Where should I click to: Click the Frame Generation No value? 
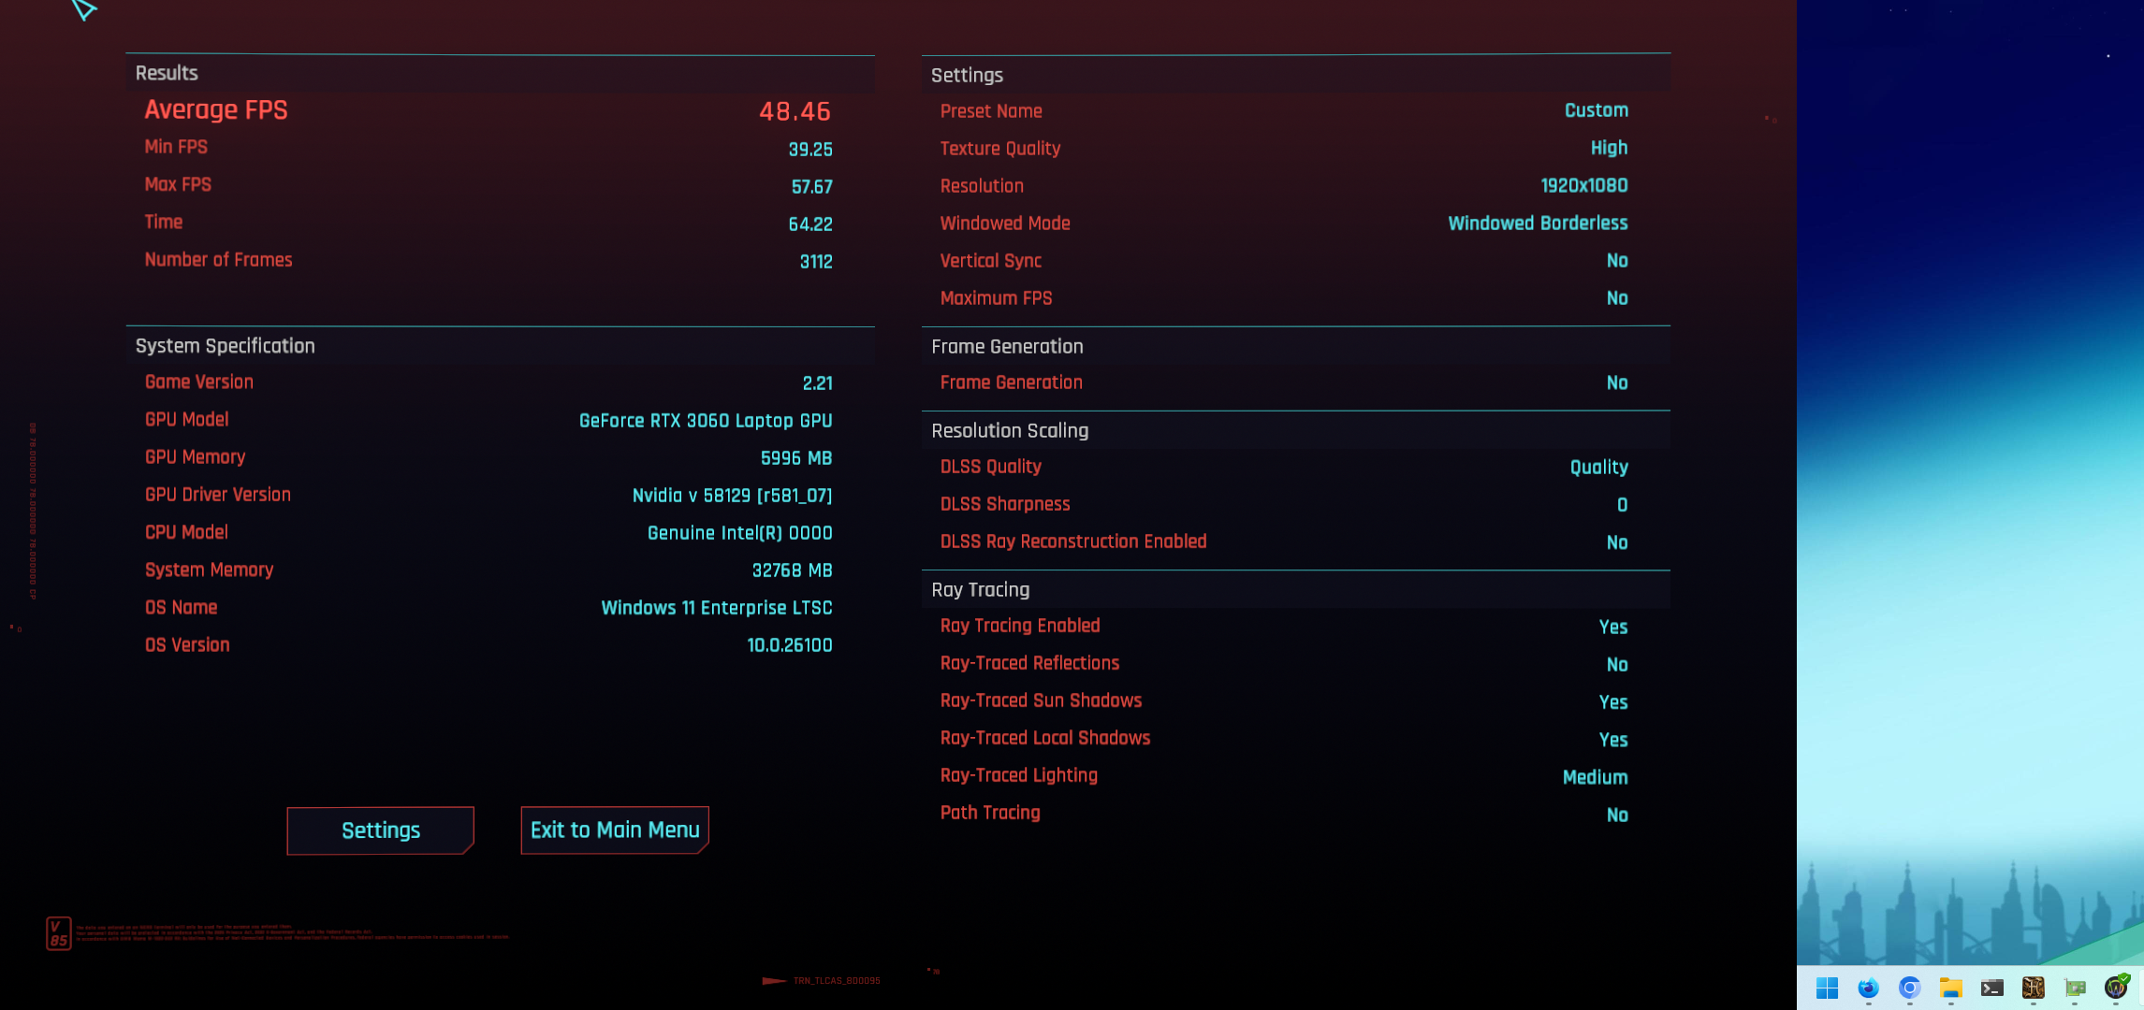click(x=1616, y=382)
